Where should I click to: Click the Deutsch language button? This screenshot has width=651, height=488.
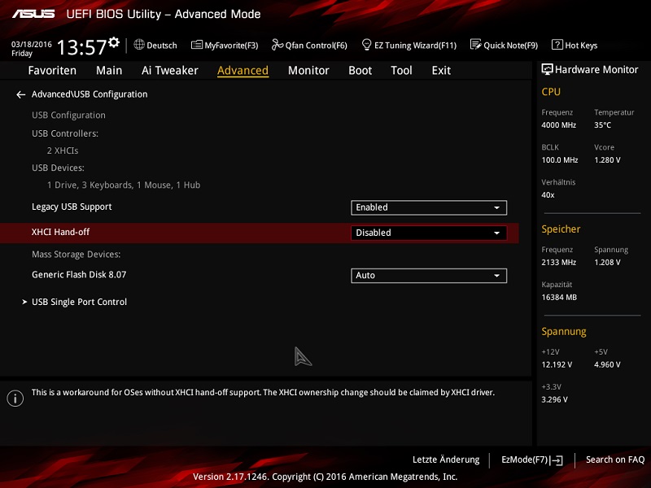[161, 46]
